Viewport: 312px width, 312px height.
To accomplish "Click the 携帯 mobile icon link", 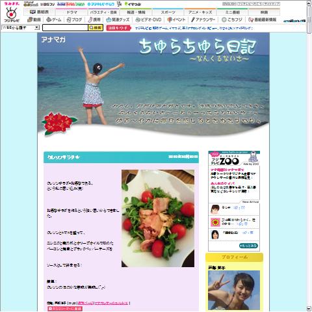I will (x=94, y=19).
